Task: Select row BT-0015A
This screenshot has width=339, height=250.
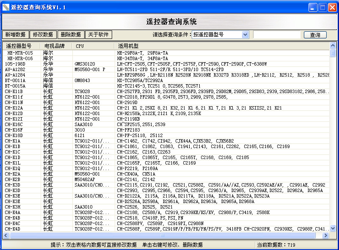Action: coord(166,86)
